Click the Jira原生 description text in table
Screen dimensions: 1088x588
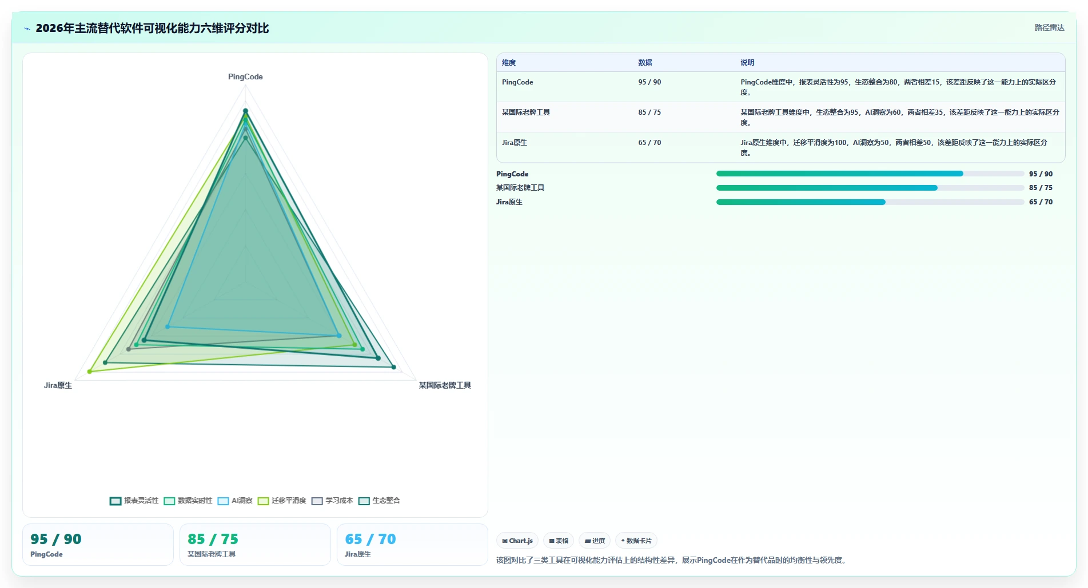coord(894,147)
